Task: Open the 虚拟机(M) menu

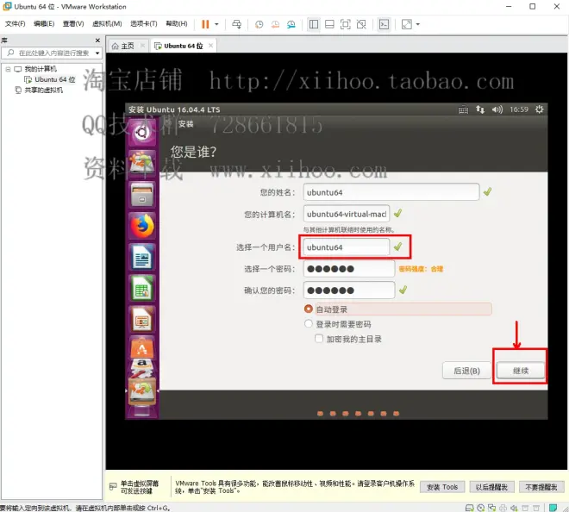Action: click(x=107, y=23)
